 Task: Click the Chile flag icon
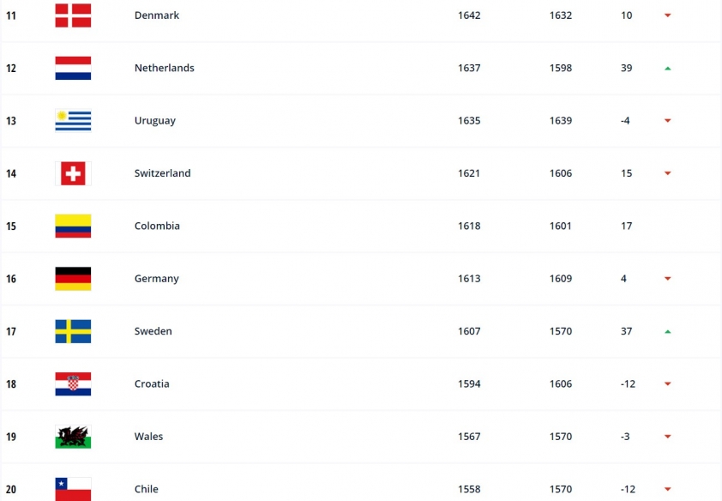pos(73,489)
